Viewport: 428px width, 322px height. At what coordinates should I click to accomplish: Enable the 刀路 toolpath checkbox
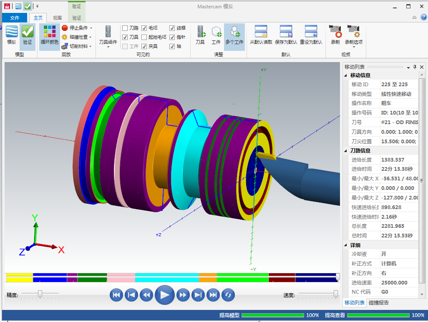click(x=125, y=28)
